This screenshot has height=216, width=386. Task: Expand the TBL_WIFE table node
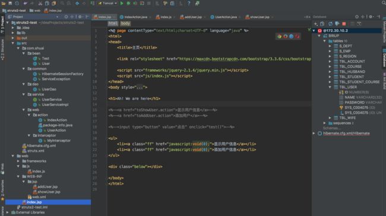330,118
